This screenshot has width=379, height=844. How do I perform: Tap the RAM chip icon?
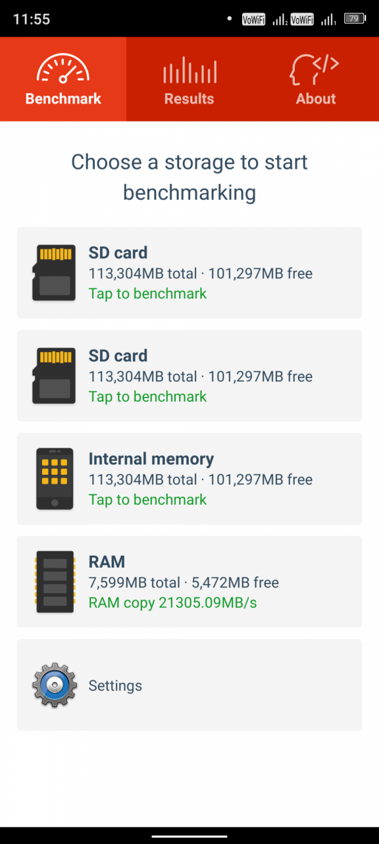pyautogui.click(x=55, y=582)
